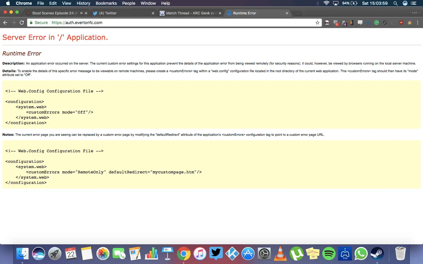Screen dimensions: 423x264
Task: Click the bold Description: label
Action: (14, 63)
